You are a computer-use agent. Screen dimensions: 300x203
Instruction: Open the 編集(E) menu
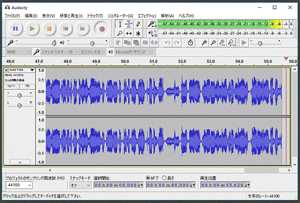(x=31, y=16)
